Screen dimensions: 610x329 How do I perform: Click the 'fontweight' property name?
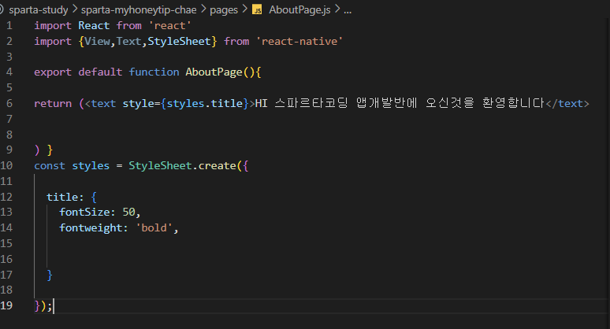[91, 227]
